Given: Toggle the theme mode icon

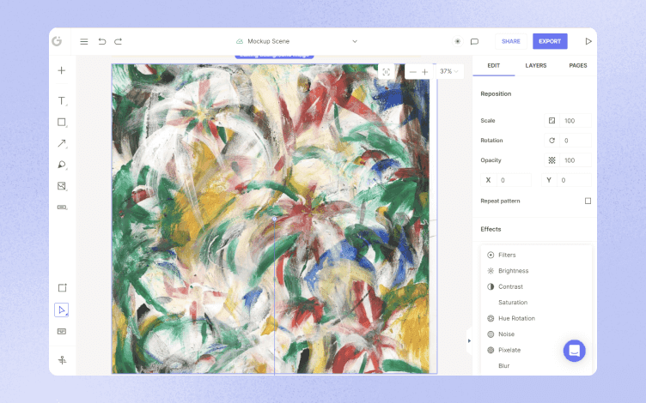Looking at the screenshot, I should (x=457, y=41).
